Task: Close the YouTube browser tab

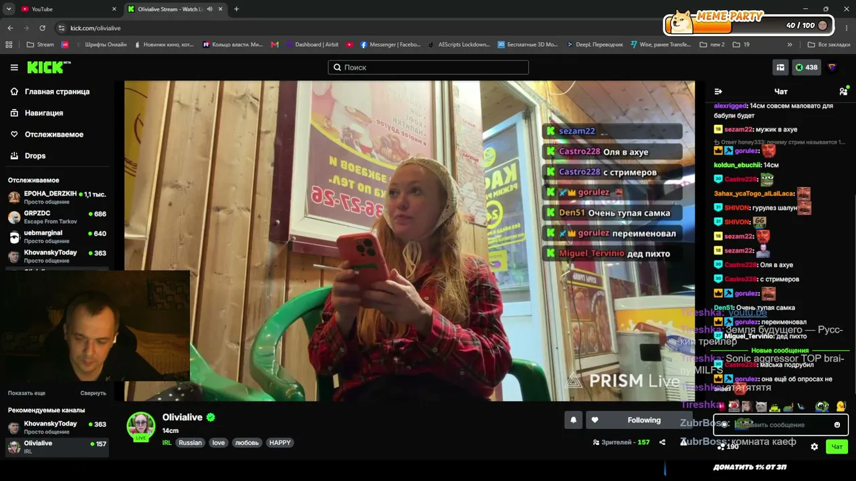Action: 114,9
